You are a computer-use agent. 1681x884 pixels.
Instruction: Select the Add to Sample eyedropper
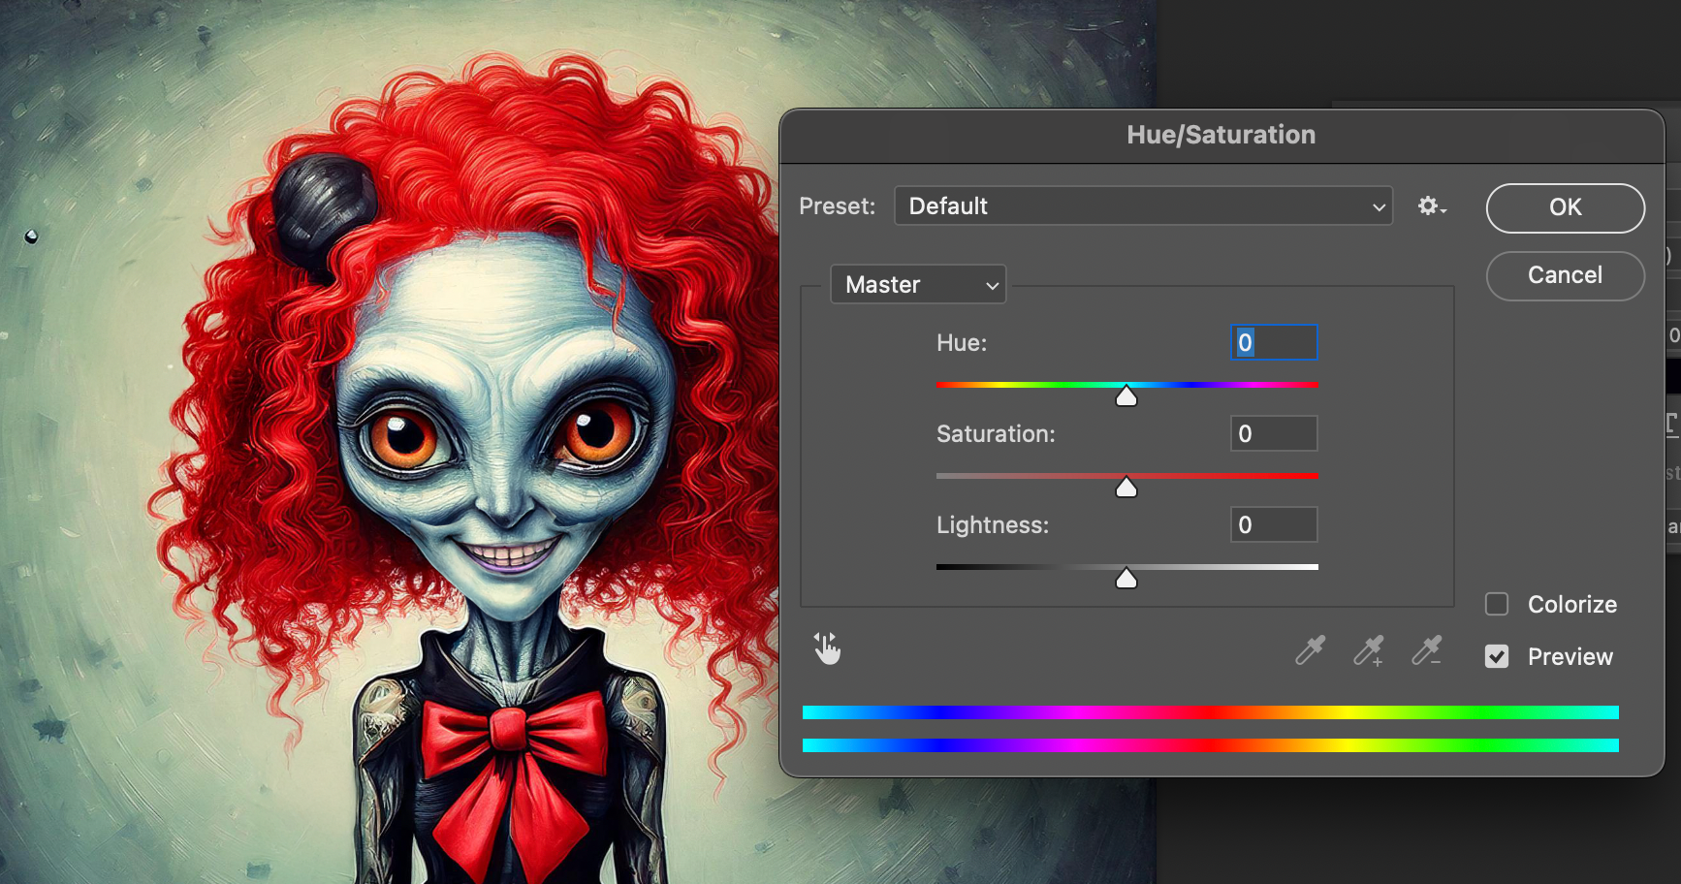(x=1369, y=650)
